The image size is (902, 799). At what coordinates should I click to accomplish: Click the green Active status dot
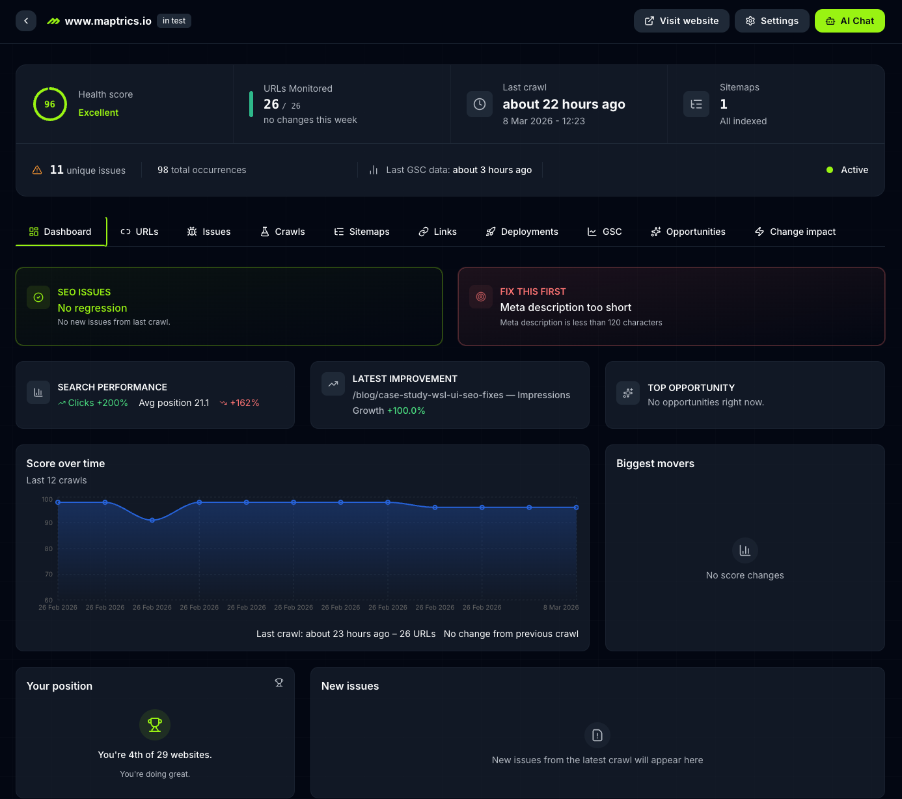pos(830,170)
